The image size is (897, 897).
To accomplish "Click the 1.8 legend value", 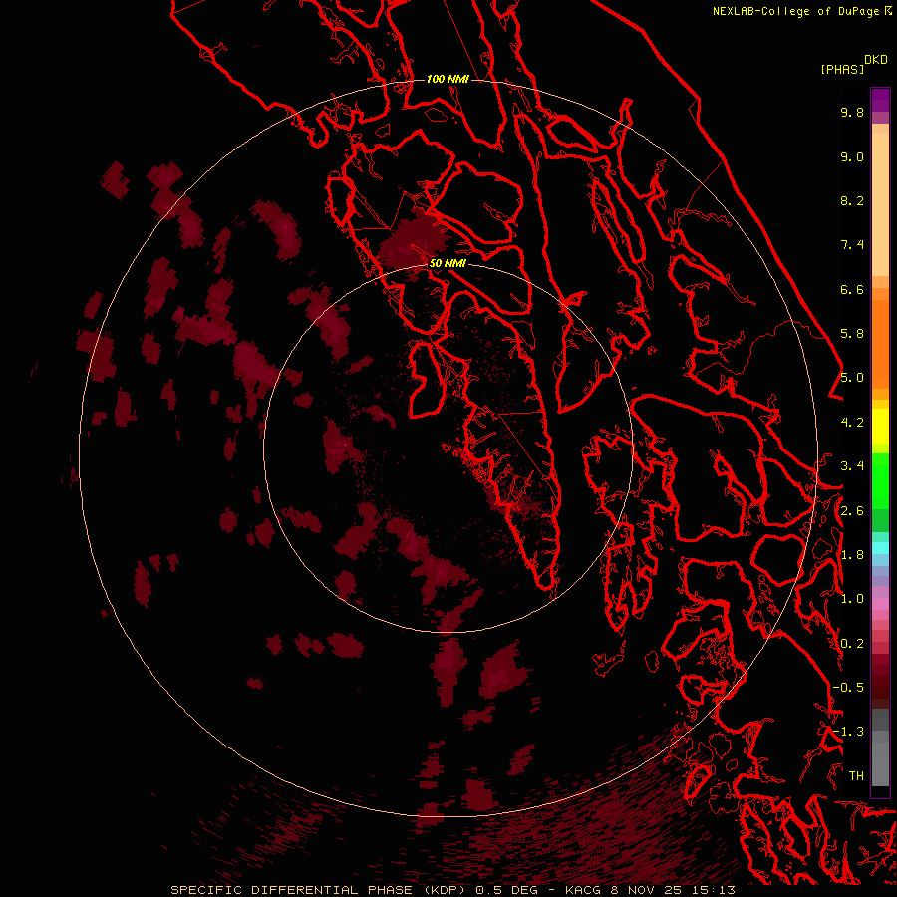I will (x=852, y=555).
